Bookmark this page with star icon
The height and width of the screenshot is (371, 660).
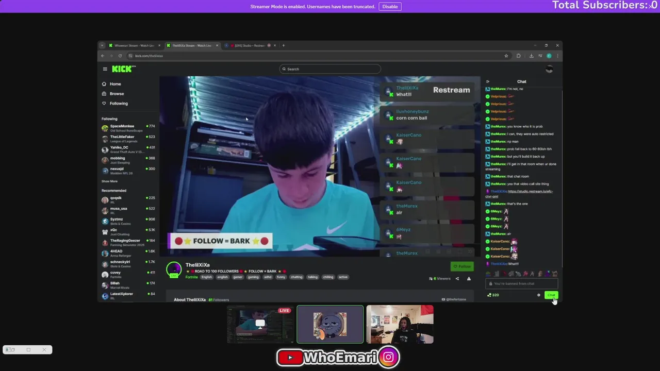click(x=506, y=56)
